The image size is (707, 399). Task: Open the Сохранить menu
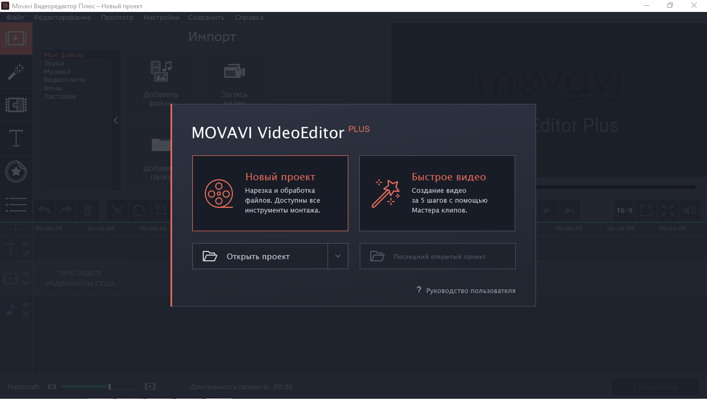pyautogui.click(x=206, y=17)
